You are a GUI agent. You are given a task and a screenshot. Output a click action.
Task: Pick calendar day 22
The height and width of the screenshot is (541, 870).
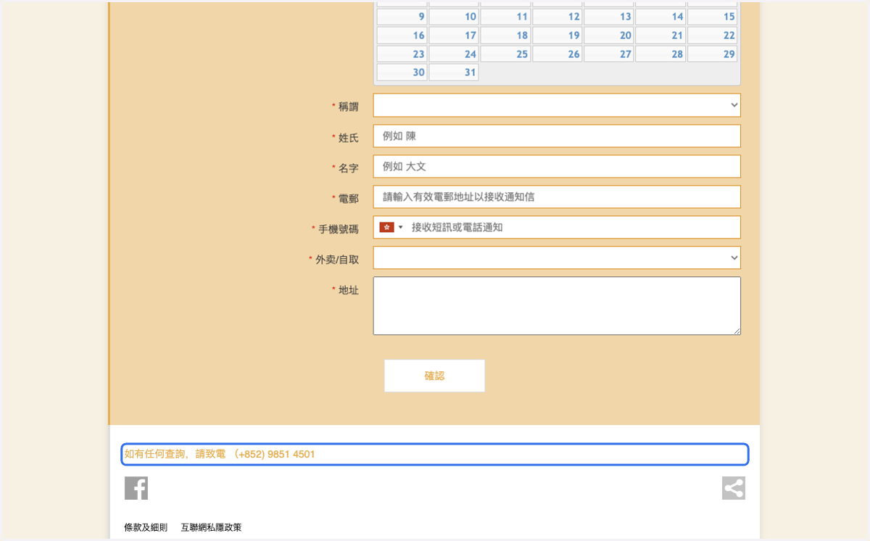712,36
